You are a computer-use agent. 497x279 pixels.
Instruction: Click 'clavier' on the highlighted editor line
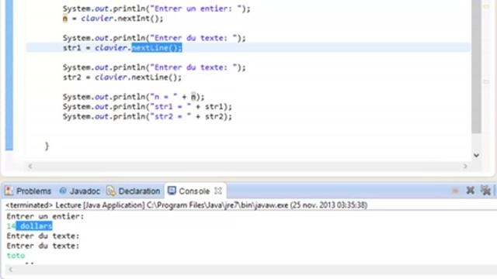[112, 48]
